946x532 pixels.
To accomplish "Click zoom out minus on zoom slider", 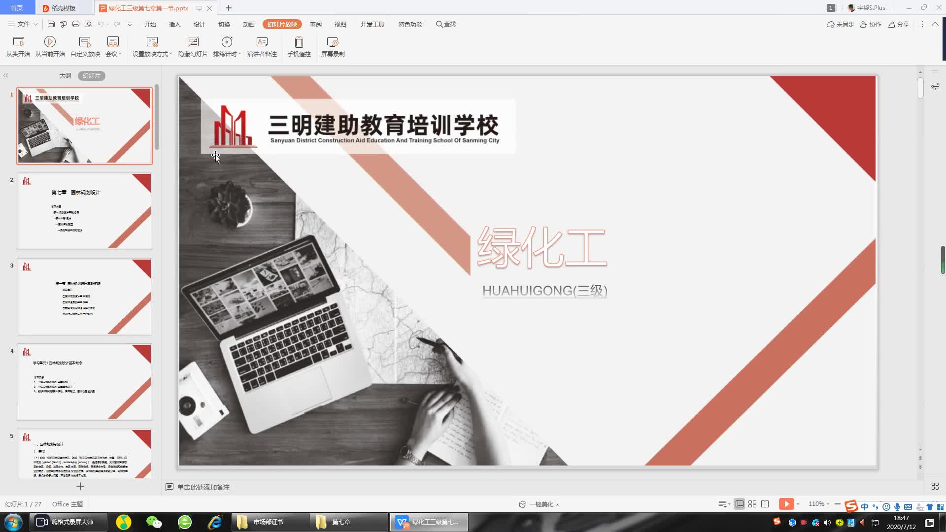I will (x=838, y=504).
